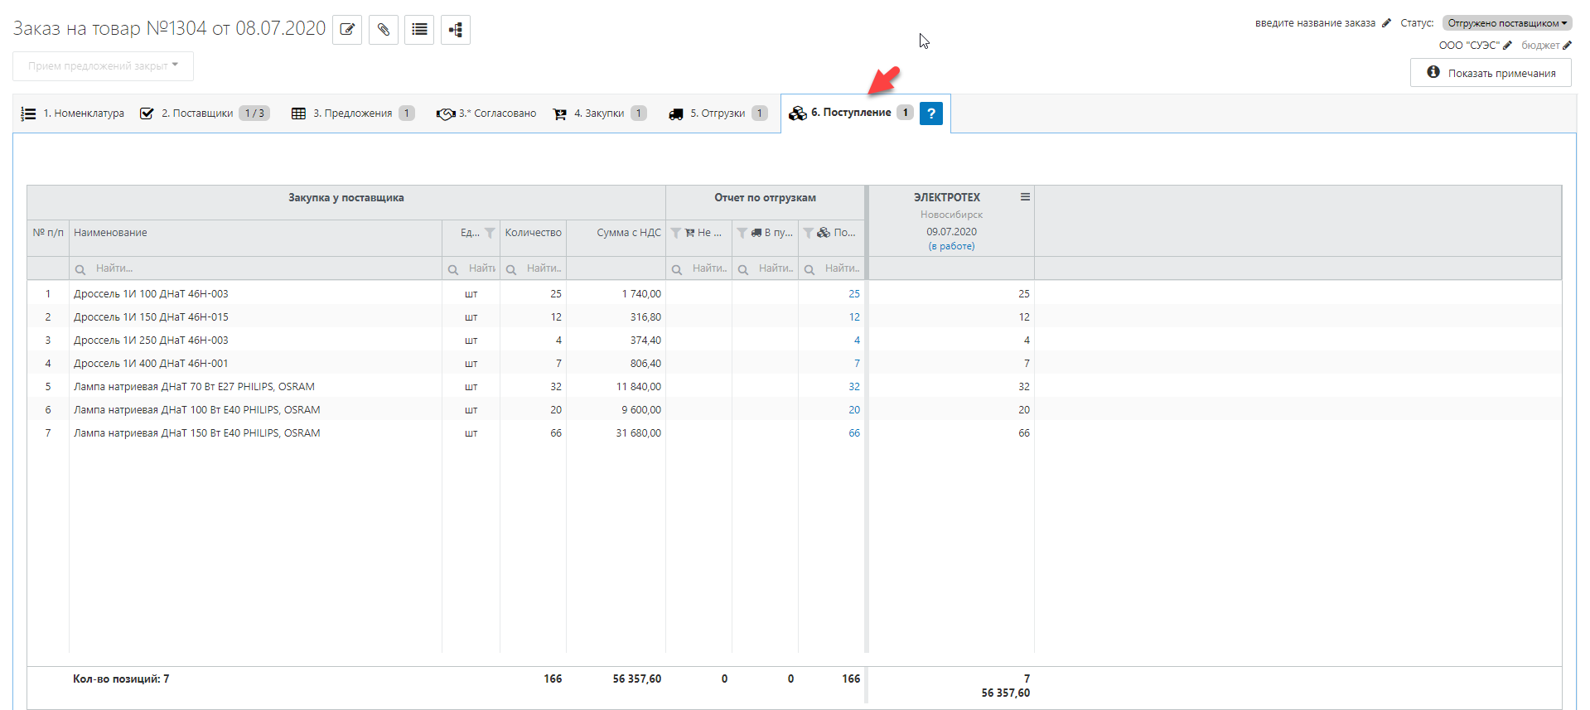Click the edit order pencil icon
Image resolution: width=1590 pixels, height=710 pixels.
tap(347, 30)
